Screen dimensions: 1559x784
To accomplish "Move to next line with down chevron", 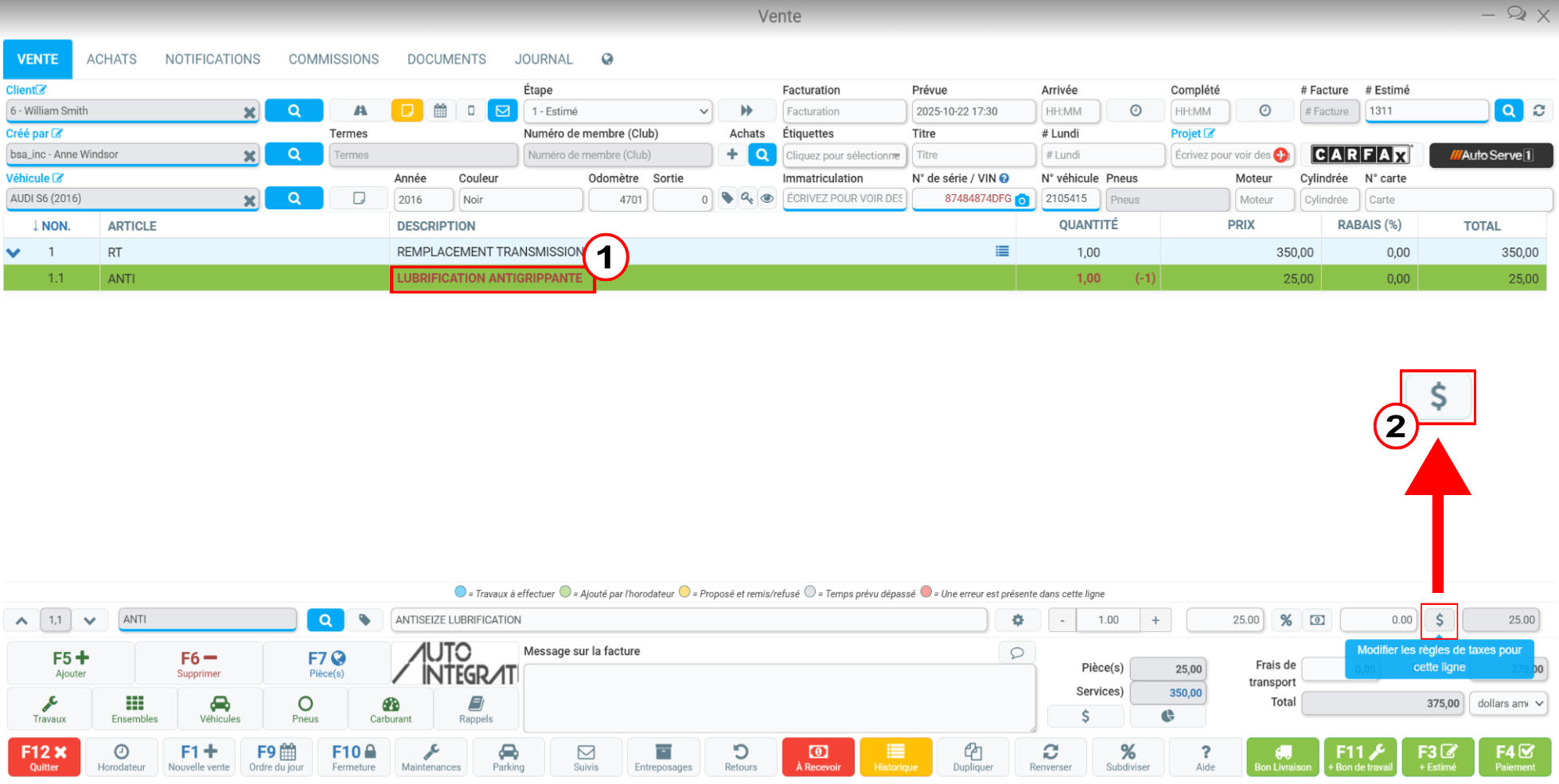I will pos(89,620).
